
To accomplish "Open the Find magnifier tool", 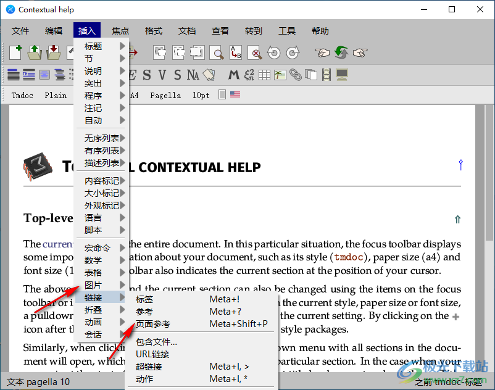I will [x=217, y=52].
